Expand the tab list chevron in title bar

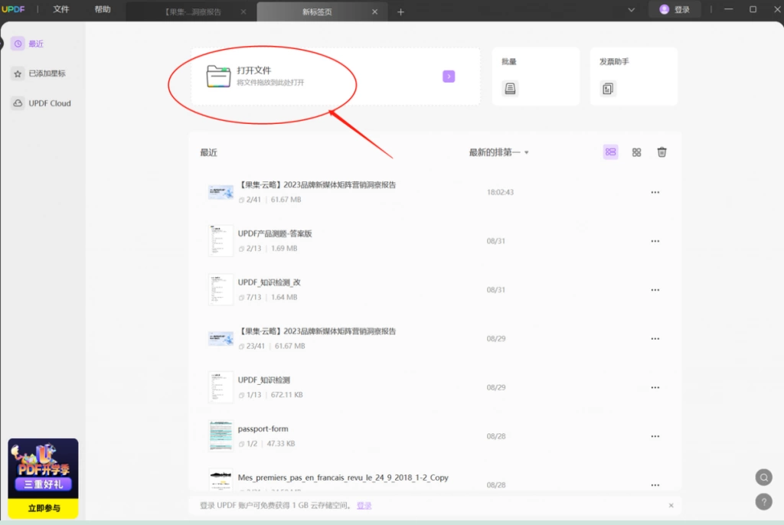631,9
